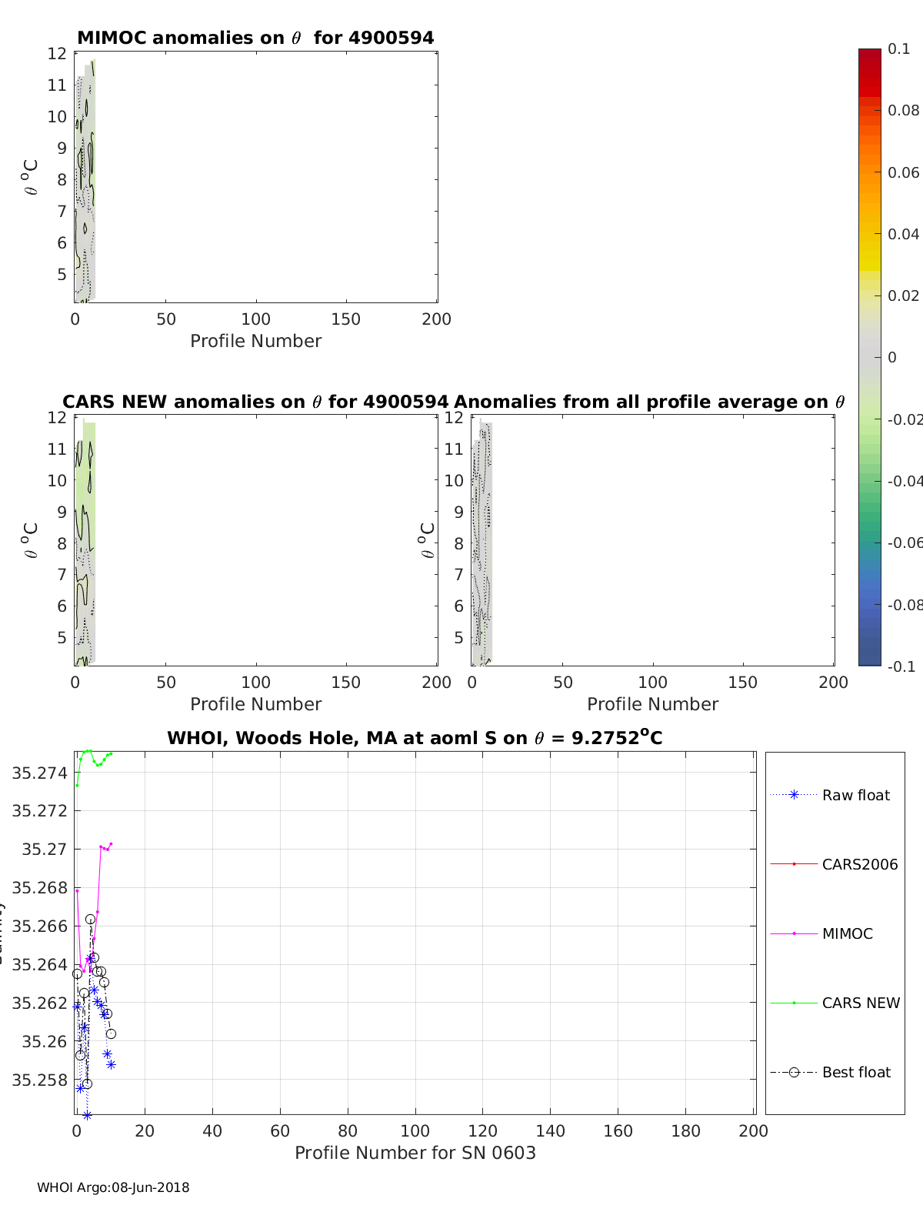Click the 'Raw float' legend text
The image size is (923, 1212).
coord(855,795)
